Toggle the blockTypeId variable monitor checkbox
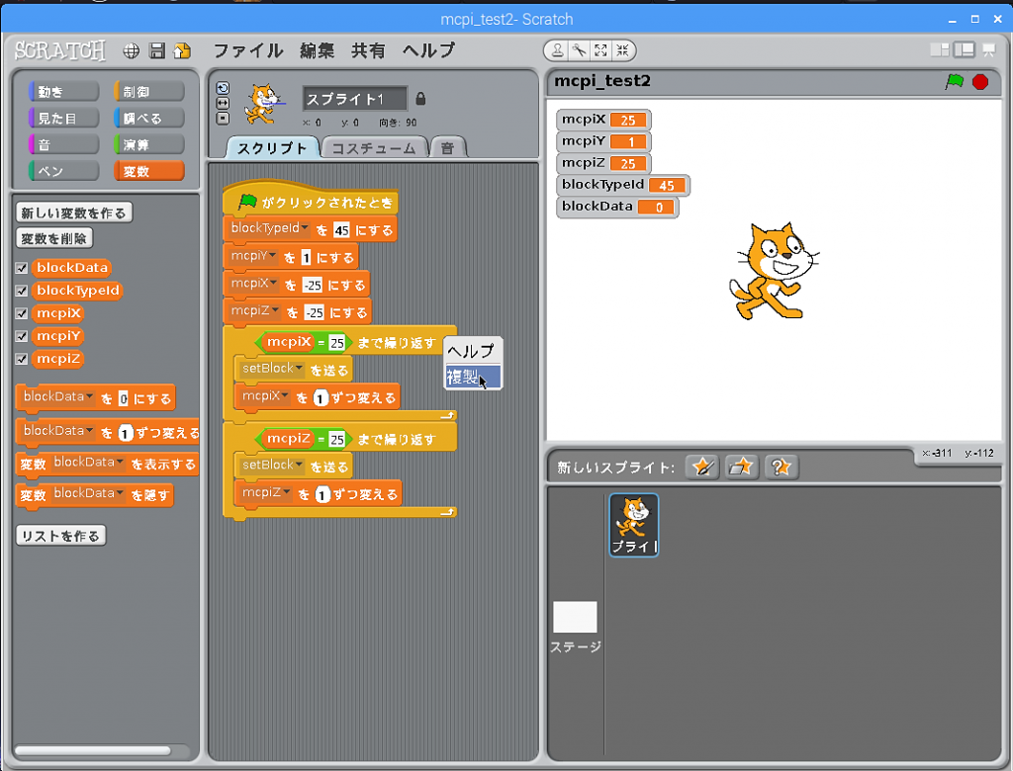Viewport: 1013px width, 771px height. 22,291
